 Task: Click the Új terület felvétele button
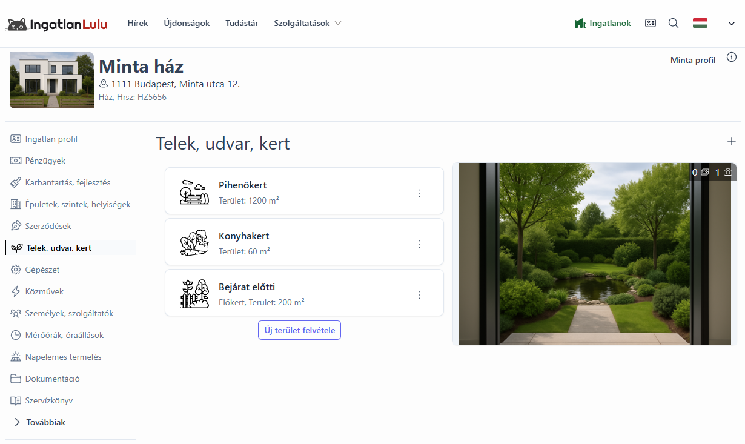pyautogui.click(x=299, y=330)
